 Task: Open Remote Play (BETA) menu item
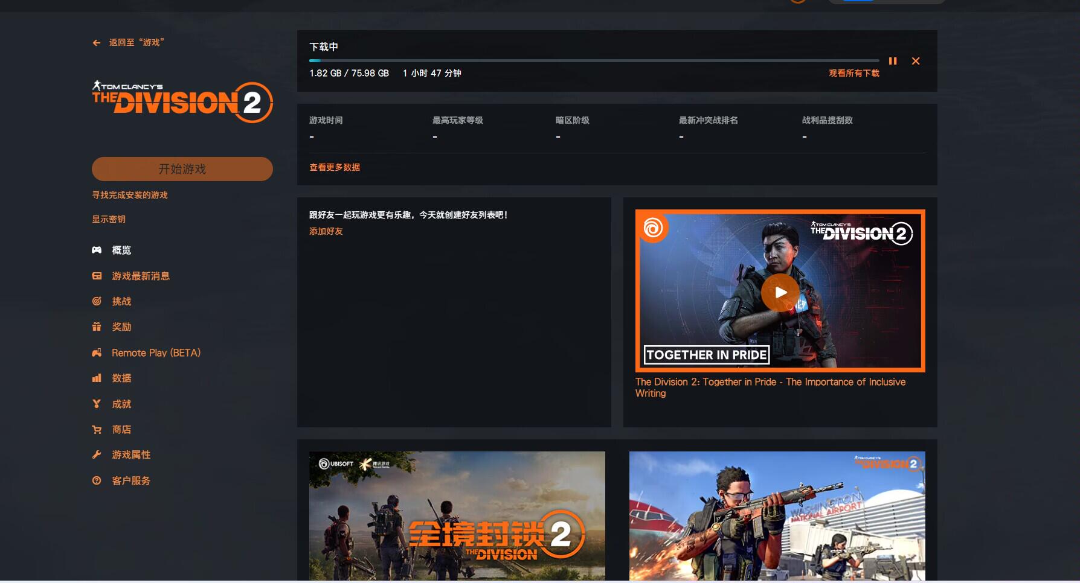[x=156, y=352]
